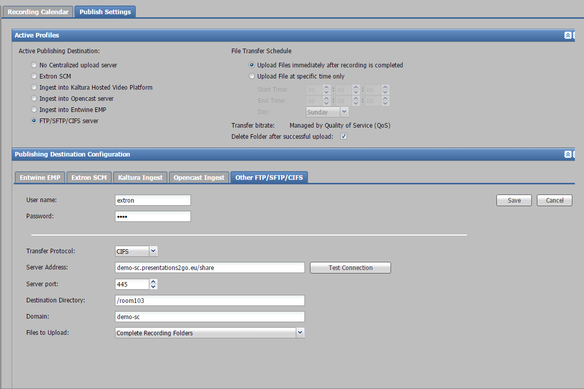Focus the Domain field
The height and width of the screenshot is (389, 584).
(210, 317)
